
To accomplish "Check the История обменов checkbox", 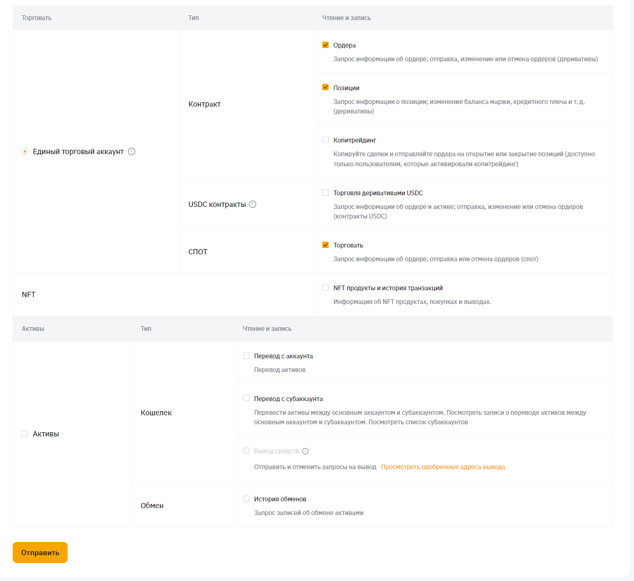I will coord(246,499).
